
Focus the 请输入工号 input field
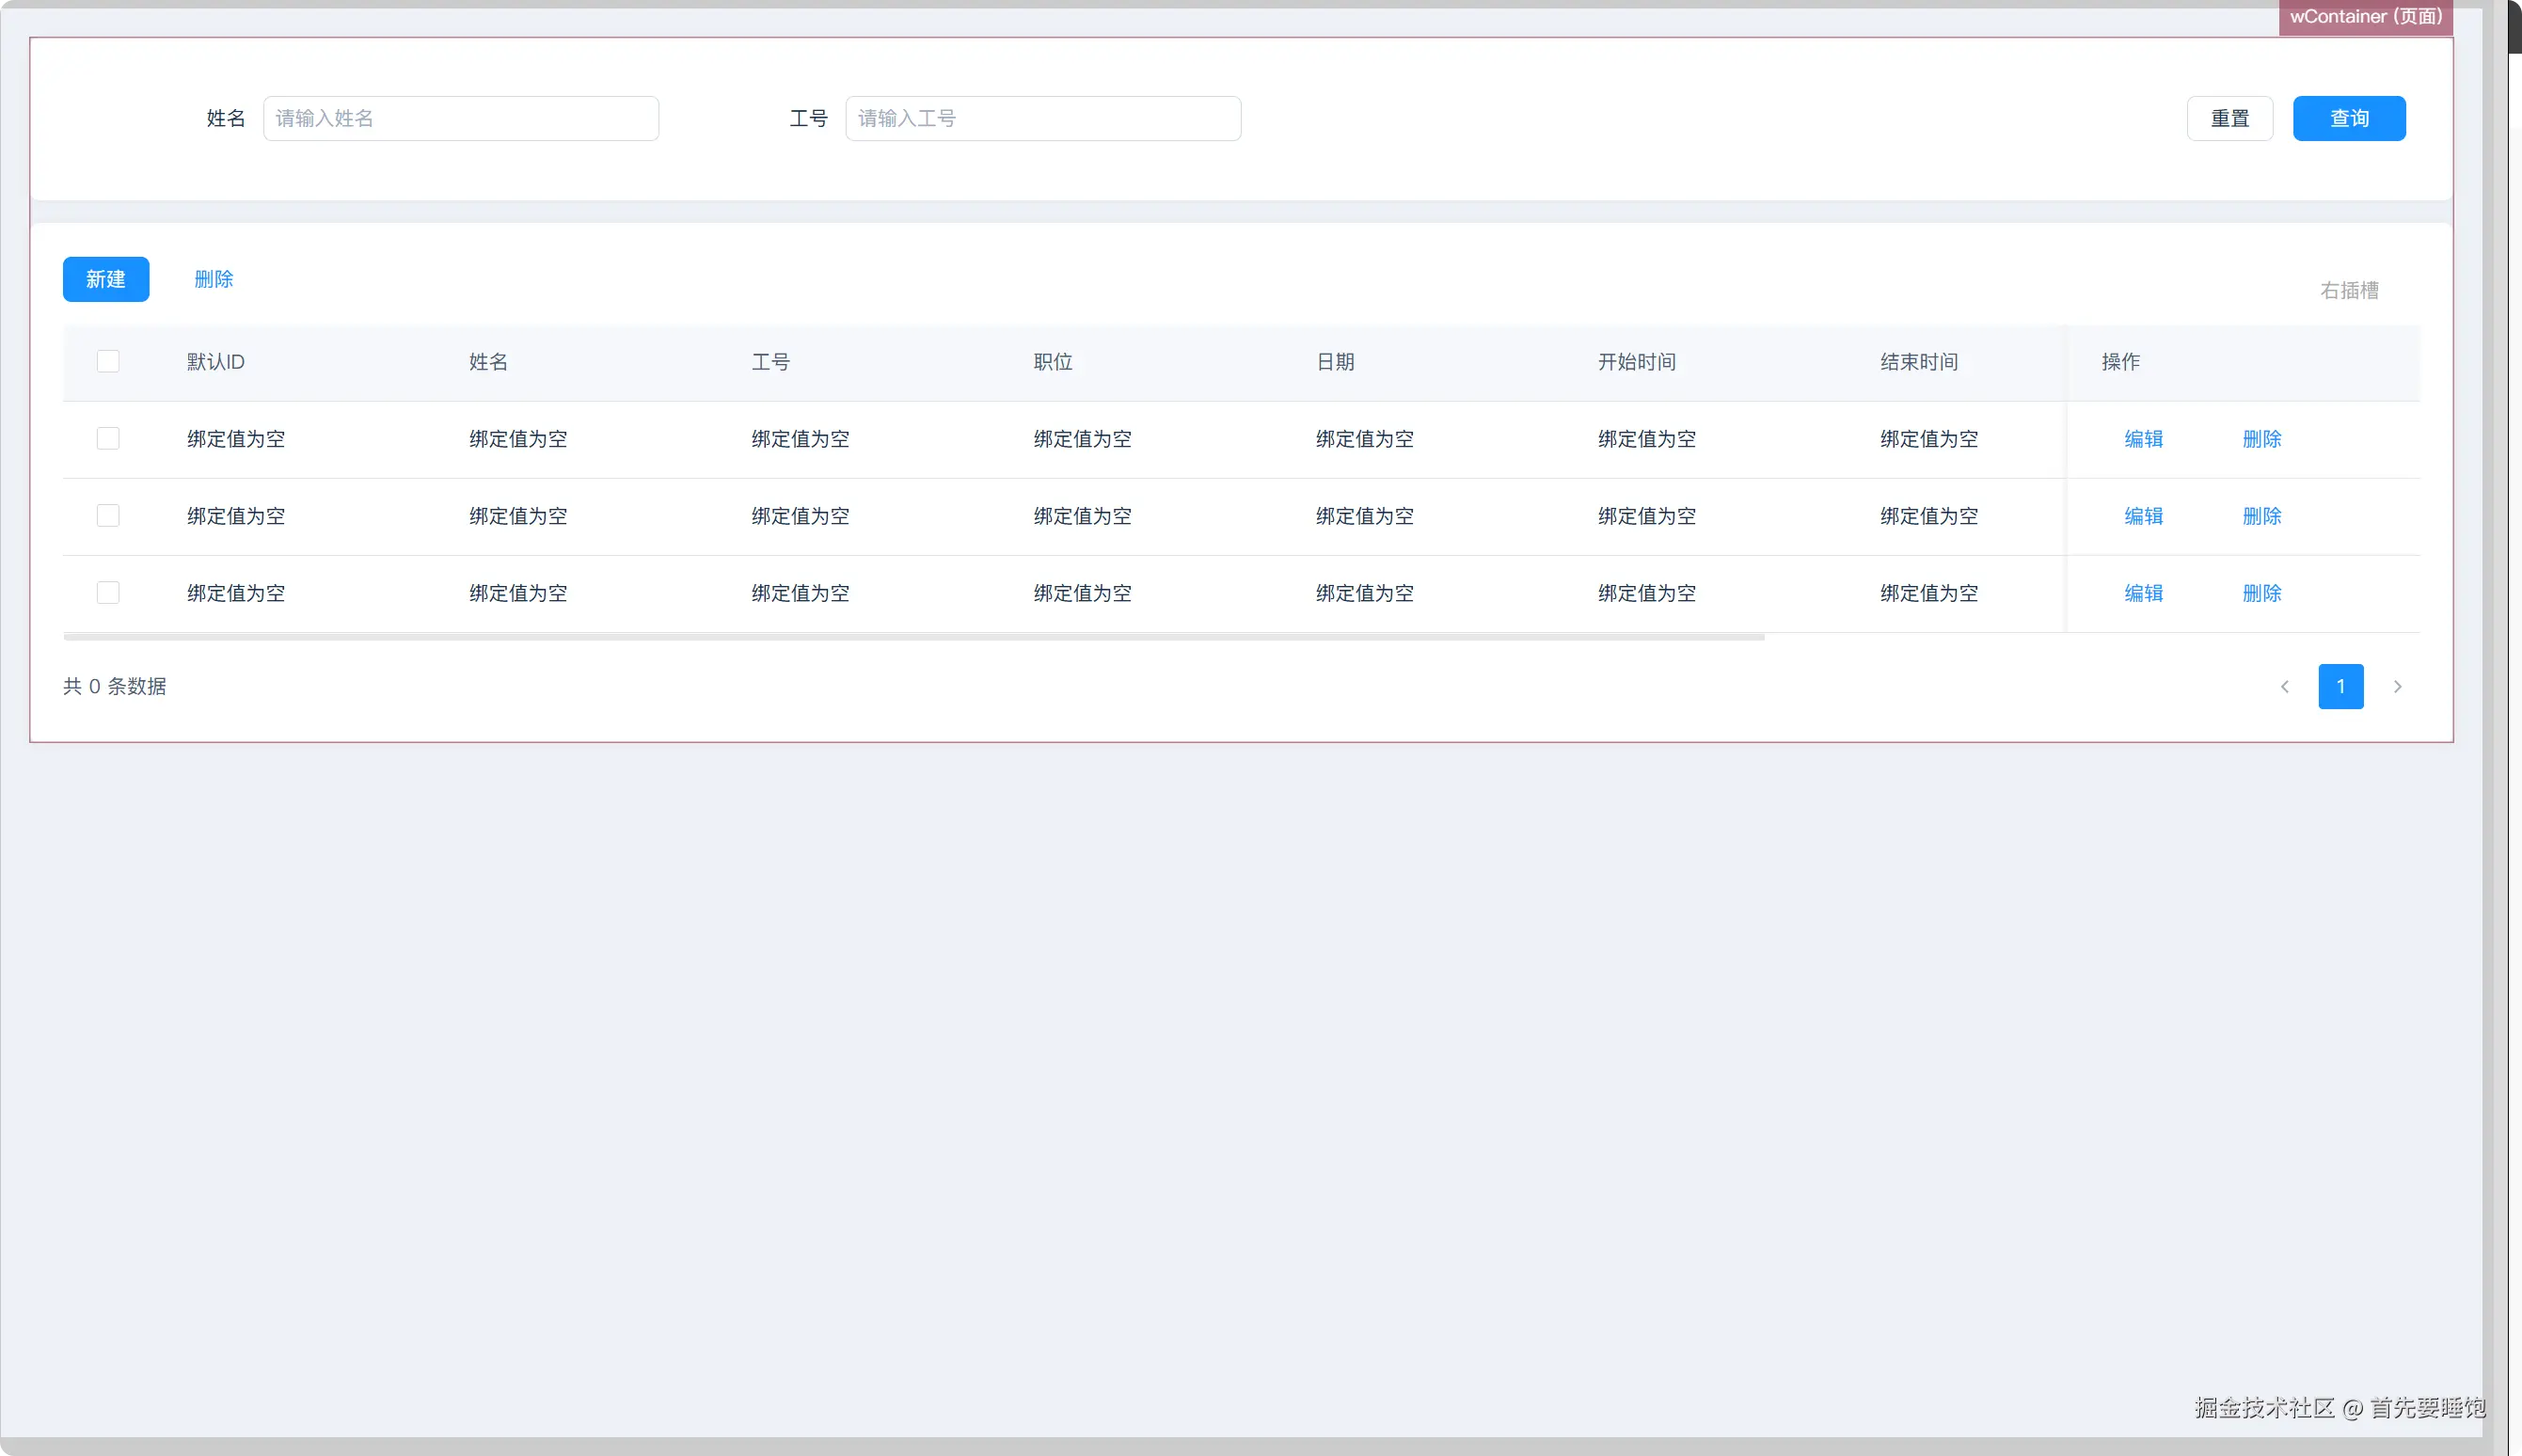click(x=1042, y=118)
